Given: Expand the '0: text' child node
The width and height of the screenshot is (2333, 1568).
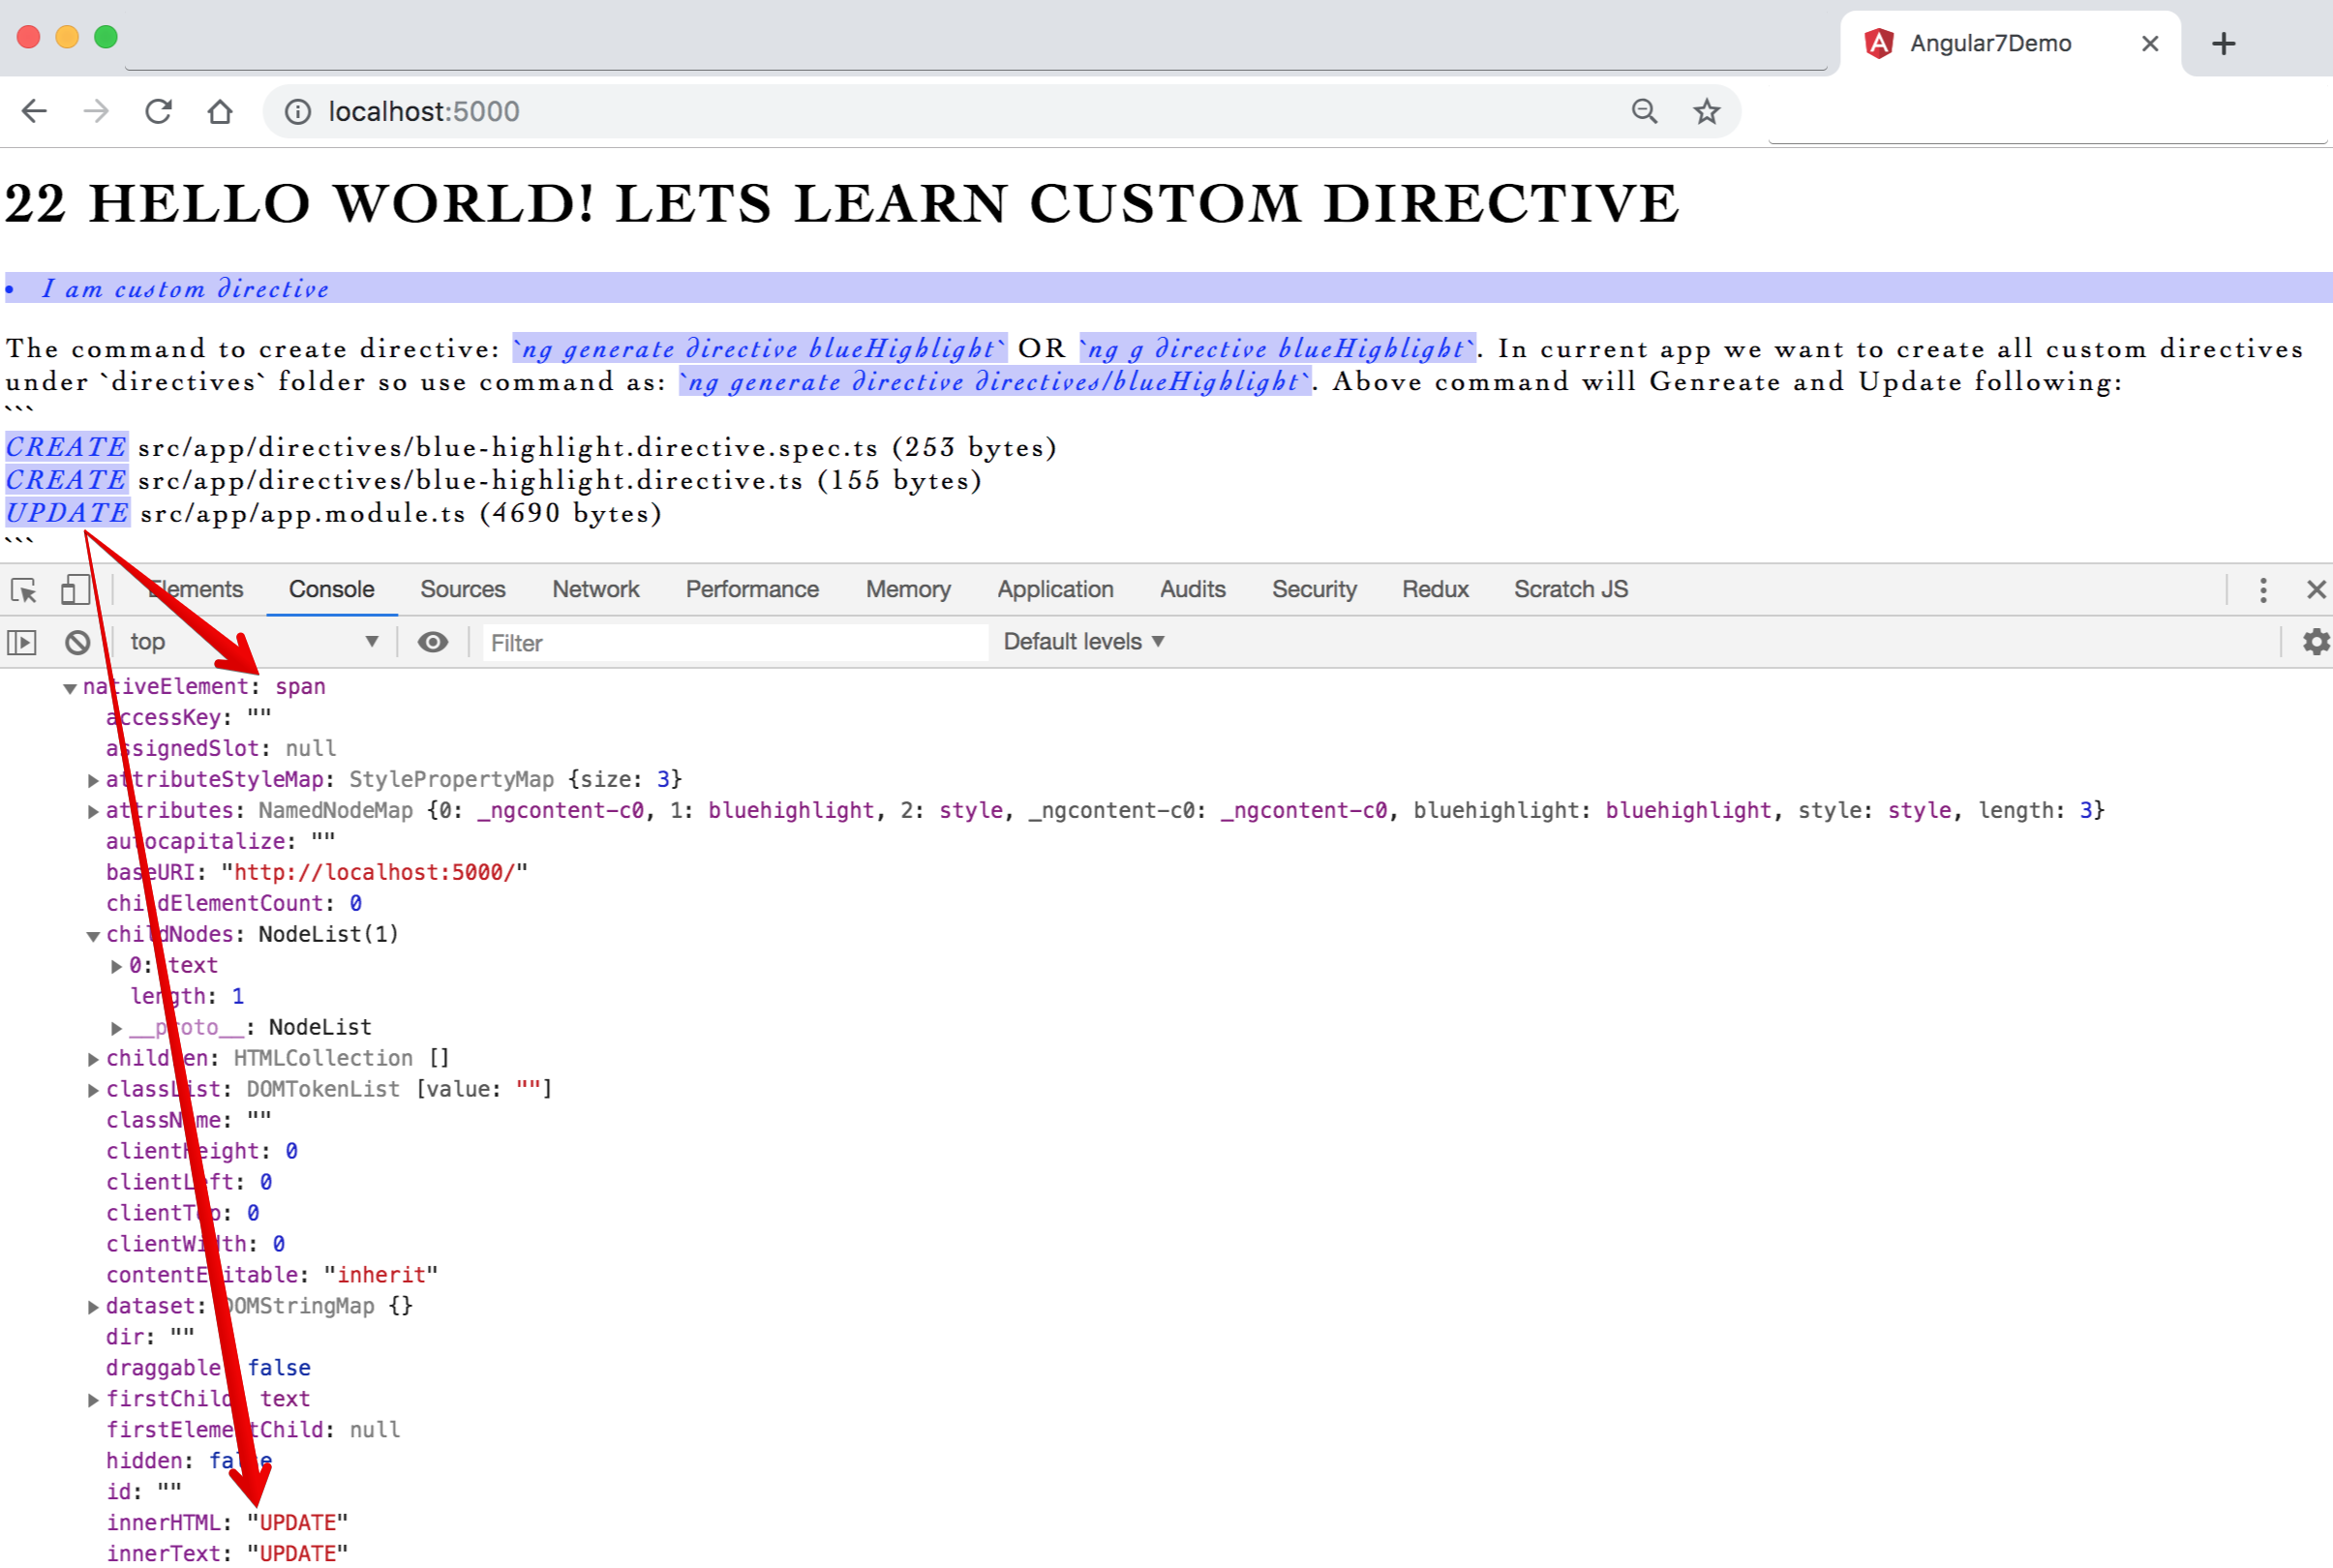Looking at the screenshot, I should point(116,966).
